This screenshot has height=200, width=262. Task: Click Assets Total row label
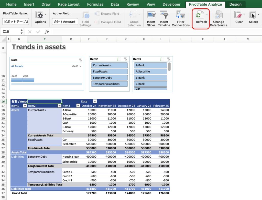tap(19, 152)
